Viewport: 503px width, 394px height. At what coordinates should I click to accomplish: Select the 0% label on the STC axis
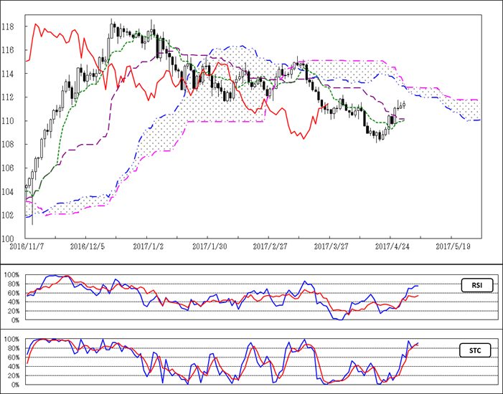[15, 385]
